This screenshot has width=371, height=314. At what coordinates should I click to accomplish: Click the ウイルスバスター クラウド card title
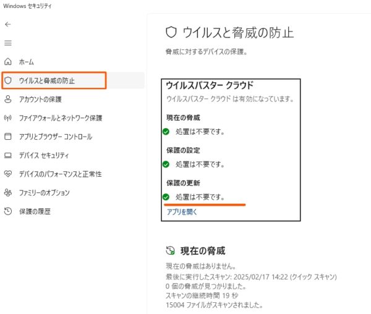(x=210, y=85)
